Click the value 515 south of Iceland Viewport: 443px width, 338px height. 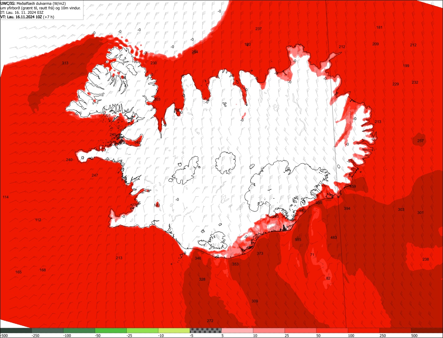298,240
